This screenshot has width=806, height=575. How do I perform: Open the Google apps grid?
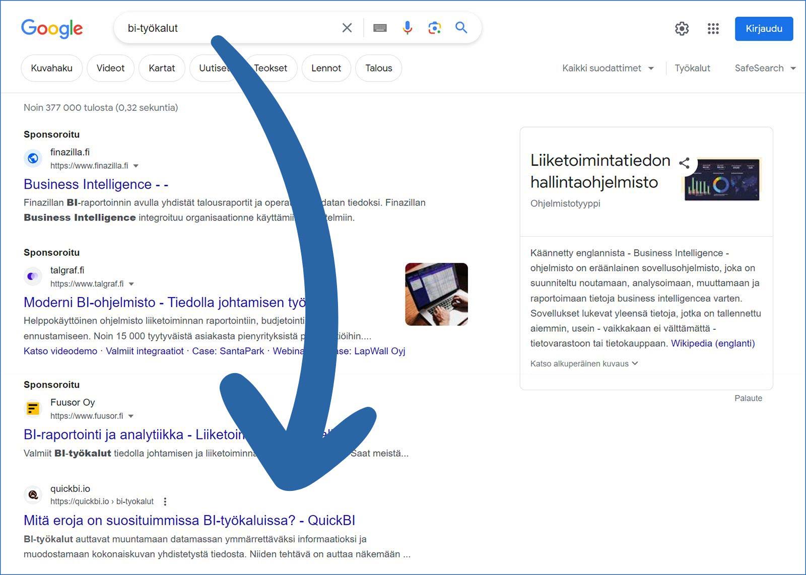pos(713,29)
